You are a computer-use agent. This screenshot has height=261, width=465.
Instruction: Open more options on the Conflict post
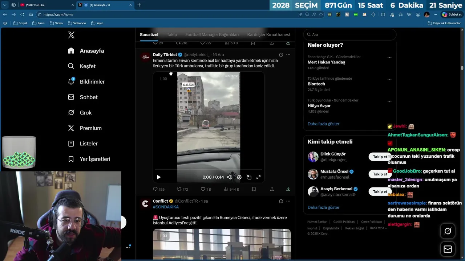288,201
